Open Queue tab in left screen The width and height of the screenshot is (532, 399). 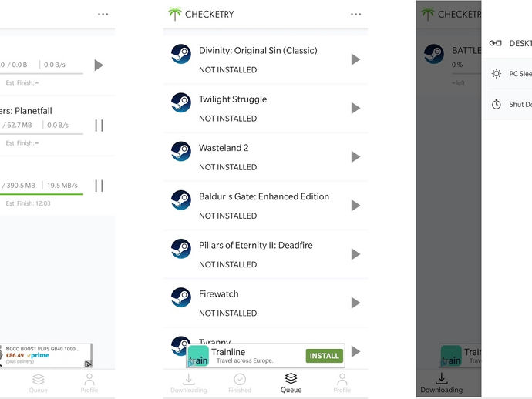pyautogui.click(x=39, y=384)
